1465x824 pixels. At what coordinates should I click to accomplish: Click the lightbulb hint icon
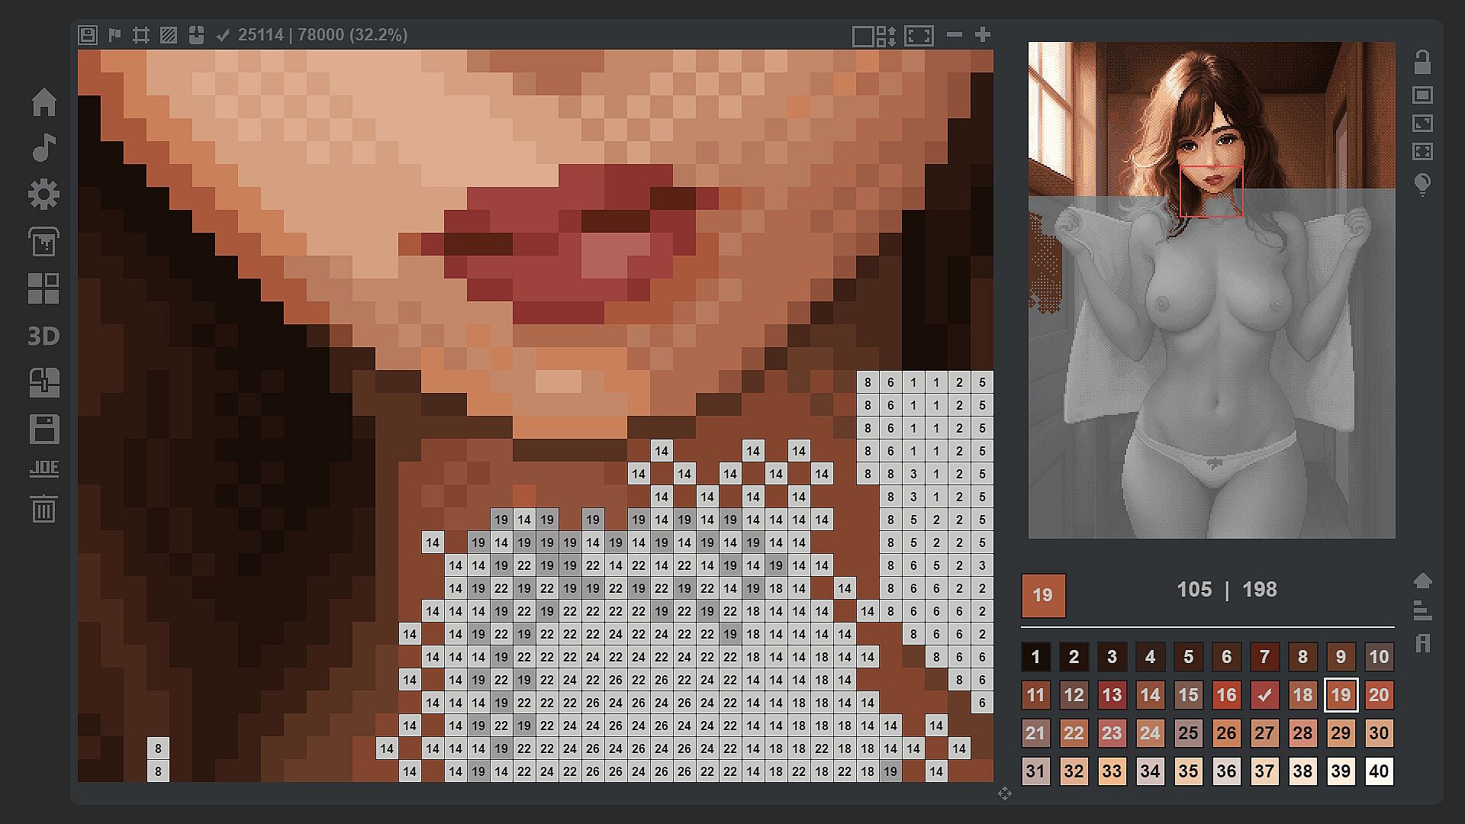(x=1422, y=185)
